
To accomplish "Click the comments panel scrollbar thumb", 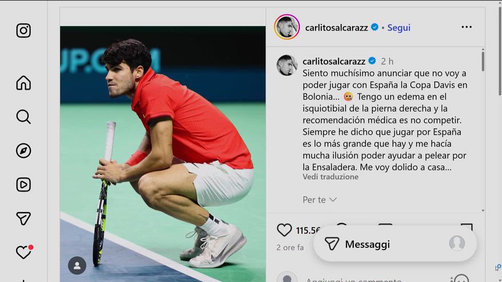I will [483, 61].
